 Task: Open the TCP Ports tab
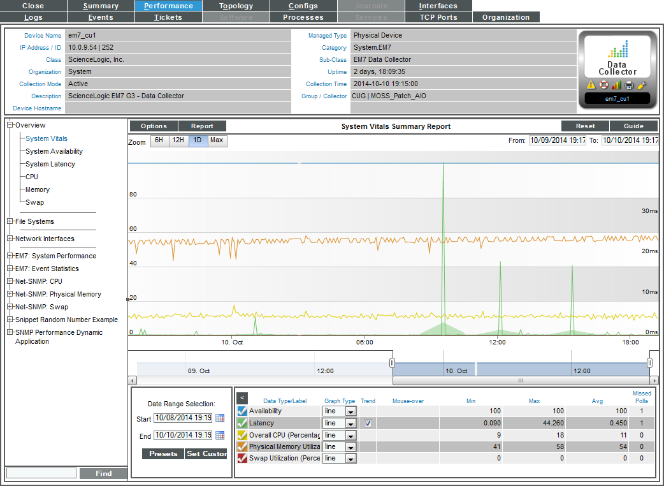tap(438, 17)
